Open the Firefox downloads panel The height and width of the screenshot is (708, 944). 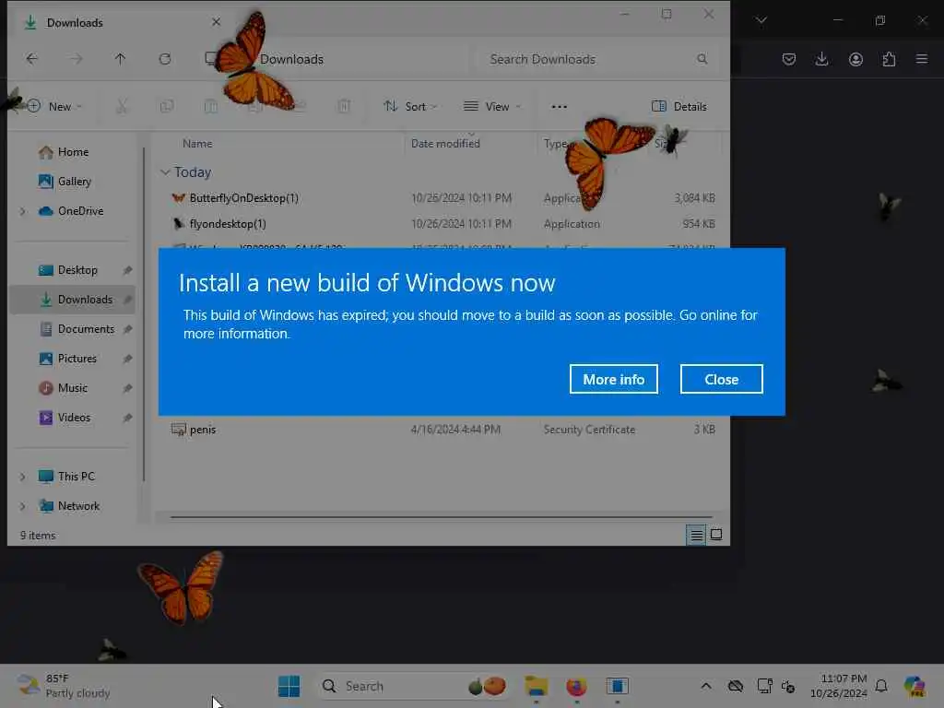821,59
